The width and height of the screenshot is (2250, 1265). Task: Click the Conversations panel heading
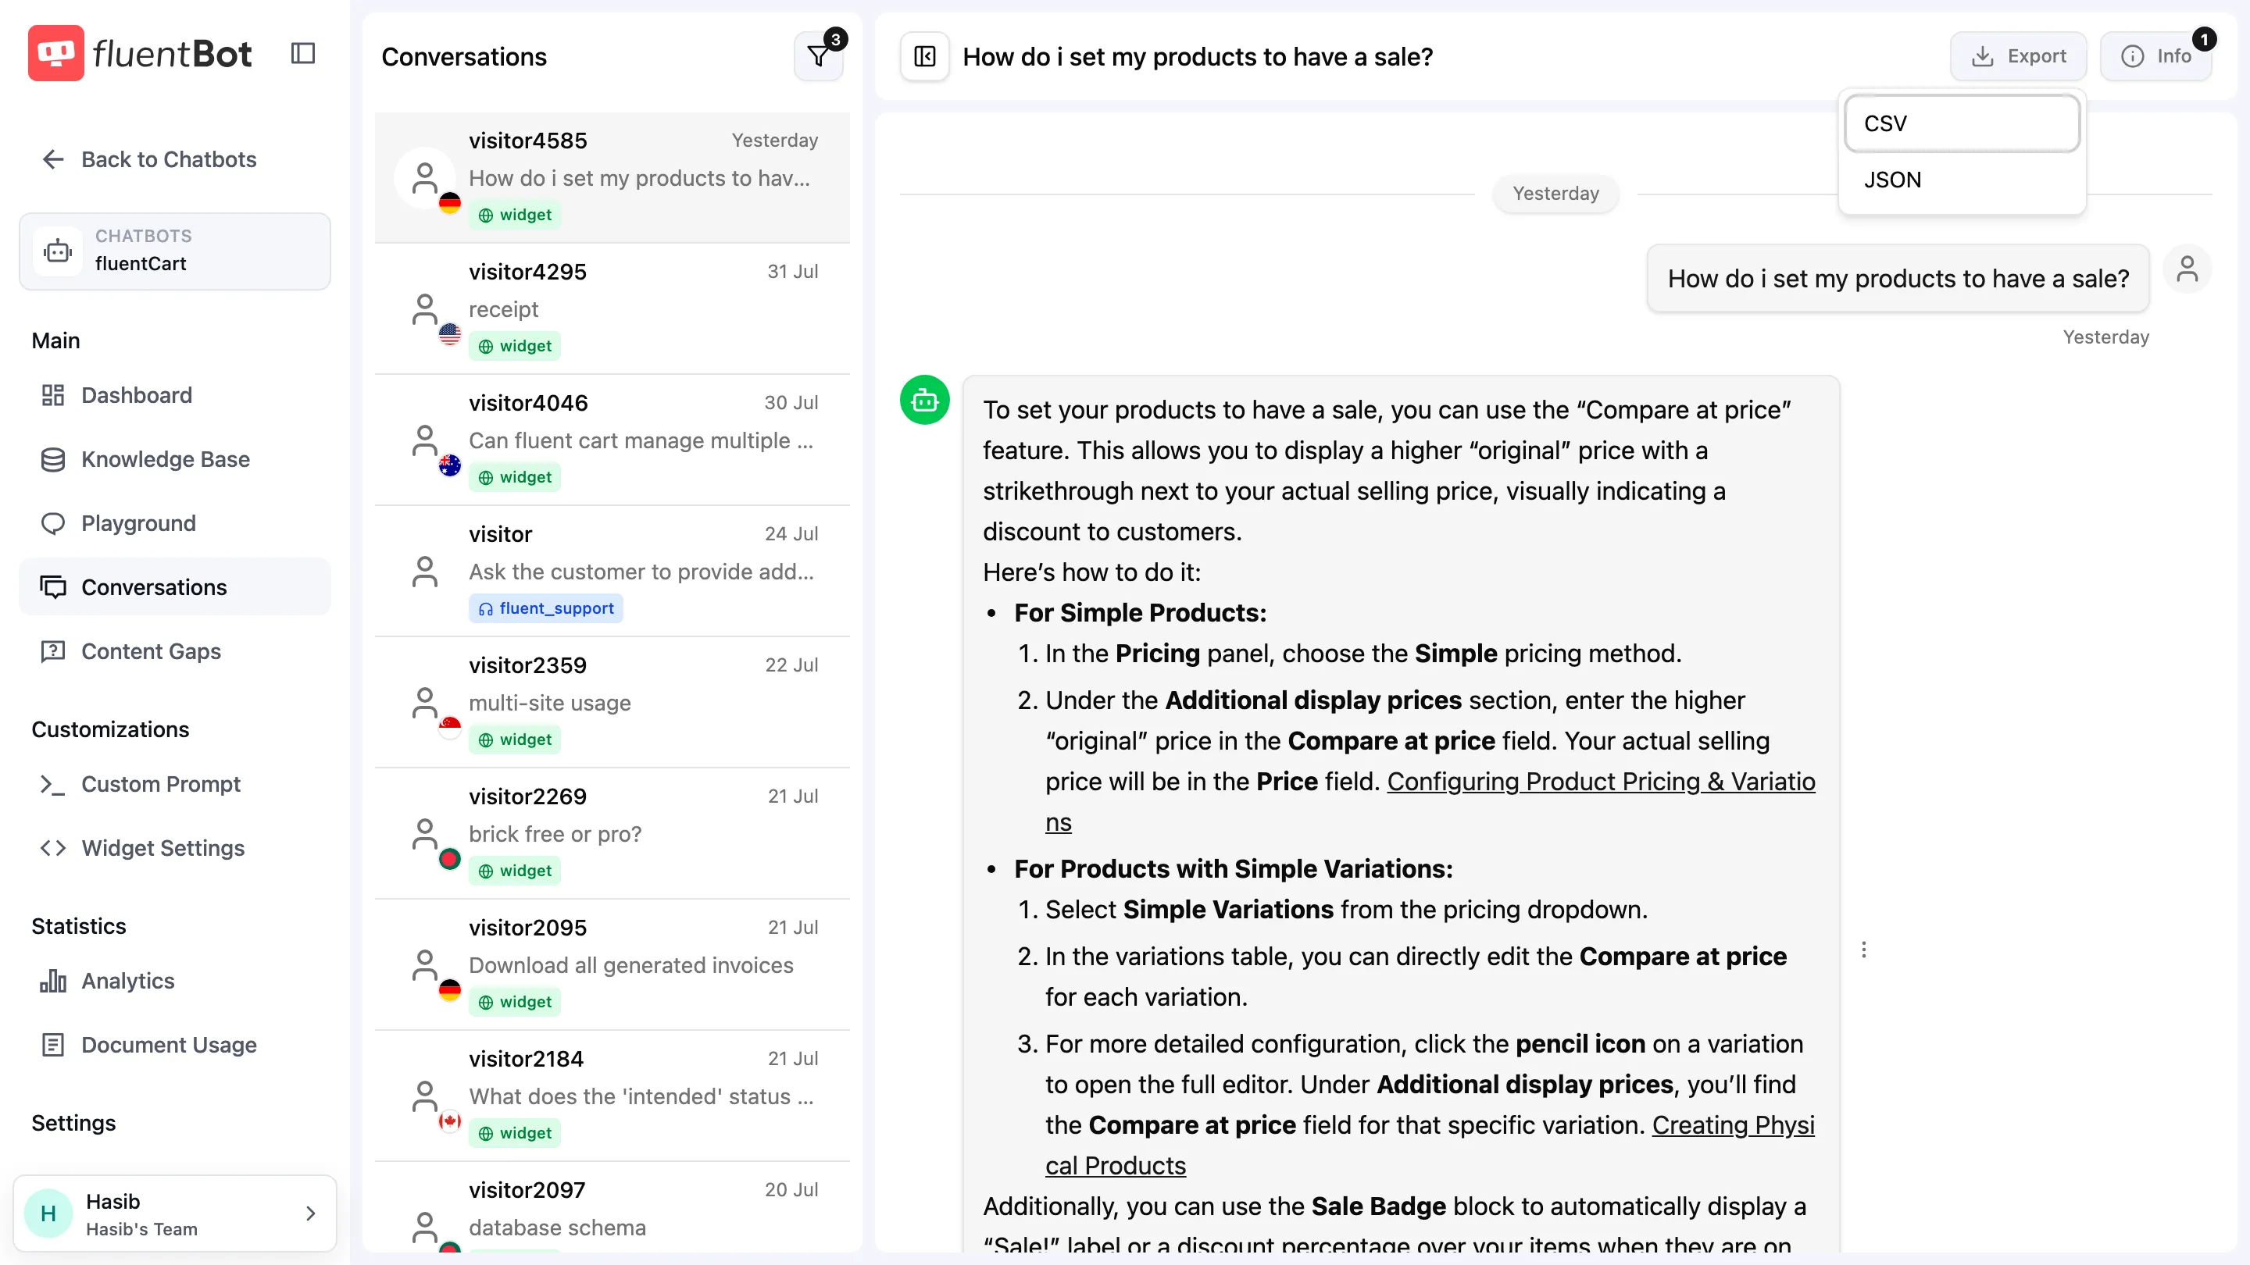pyautogui.click(x=464, y=57)
